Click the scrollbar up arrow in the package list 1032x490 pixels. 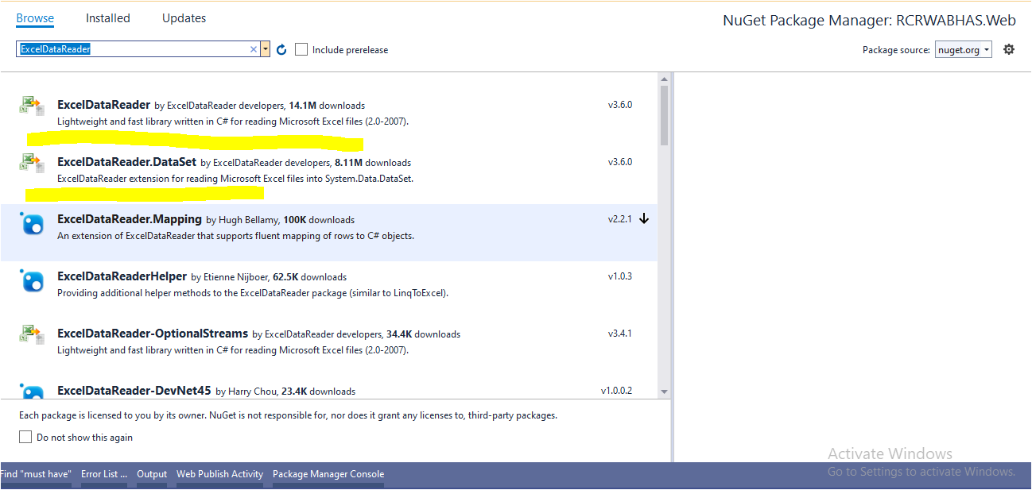pyautogui.click(x=664, y=79)
